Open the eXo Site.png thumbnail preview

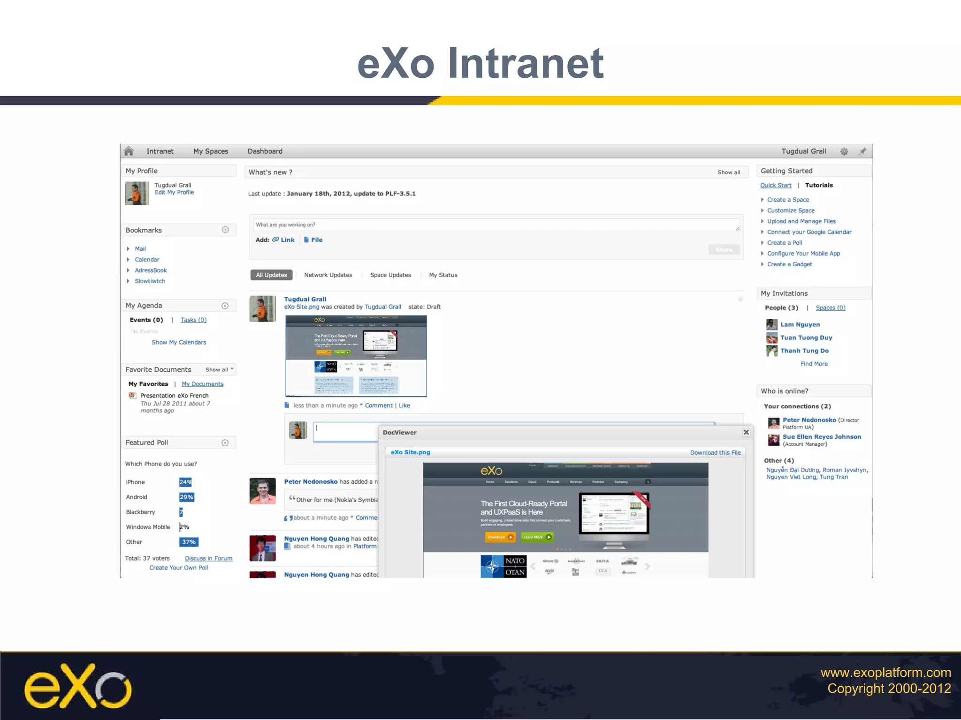[356, 356]
